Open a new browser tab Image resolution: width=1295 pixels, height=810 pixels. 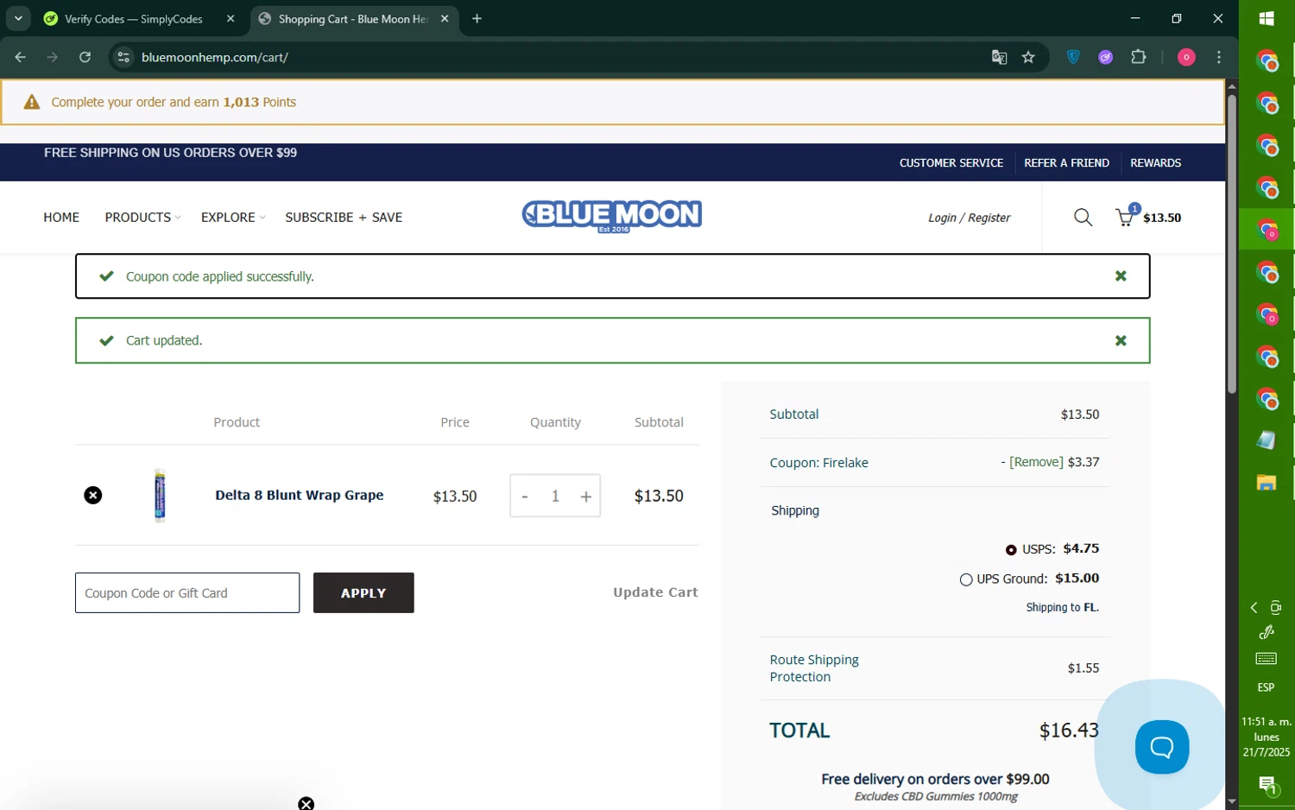point(477,19)
